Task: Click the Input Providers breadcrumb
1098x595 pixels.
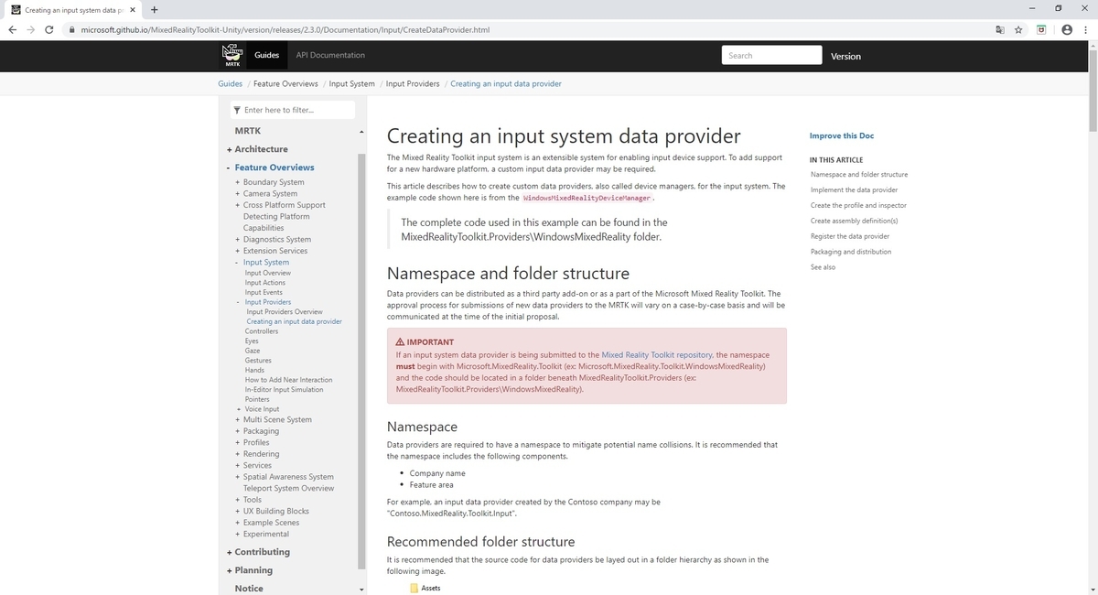Action: point(413,83)
